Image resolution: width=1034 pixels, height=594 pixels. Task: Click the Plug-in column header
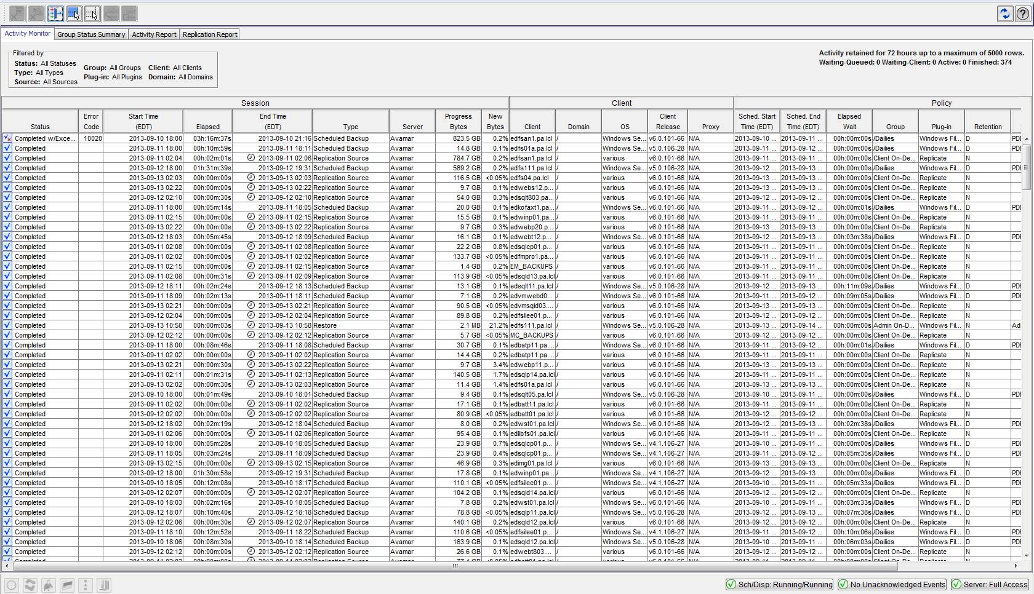[x=941, y=127]
